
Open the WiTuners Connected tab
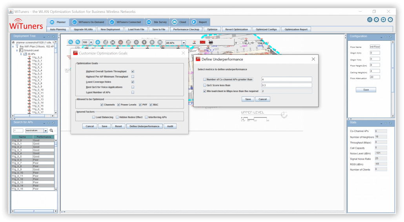click(126, 22)
